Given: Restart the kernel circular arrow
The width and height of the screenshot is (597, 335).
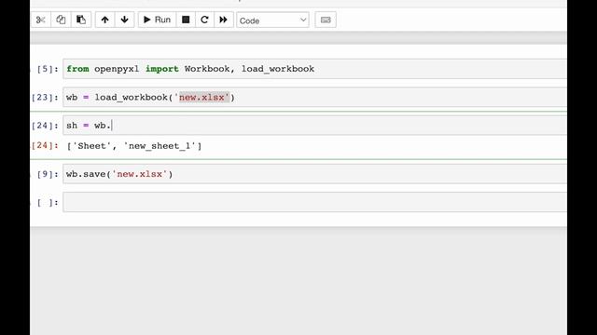Looking at the screenshot, I should click(x=204, y=20).
